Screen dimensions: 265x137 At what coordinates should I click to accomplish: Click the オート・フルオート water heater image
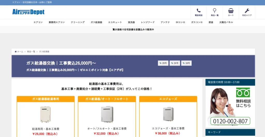coord(107,114)
